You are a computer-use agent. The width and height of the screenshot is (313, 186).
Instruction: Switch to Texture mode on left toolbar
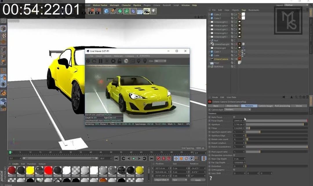pyautogui.click(x=3, y=36)
